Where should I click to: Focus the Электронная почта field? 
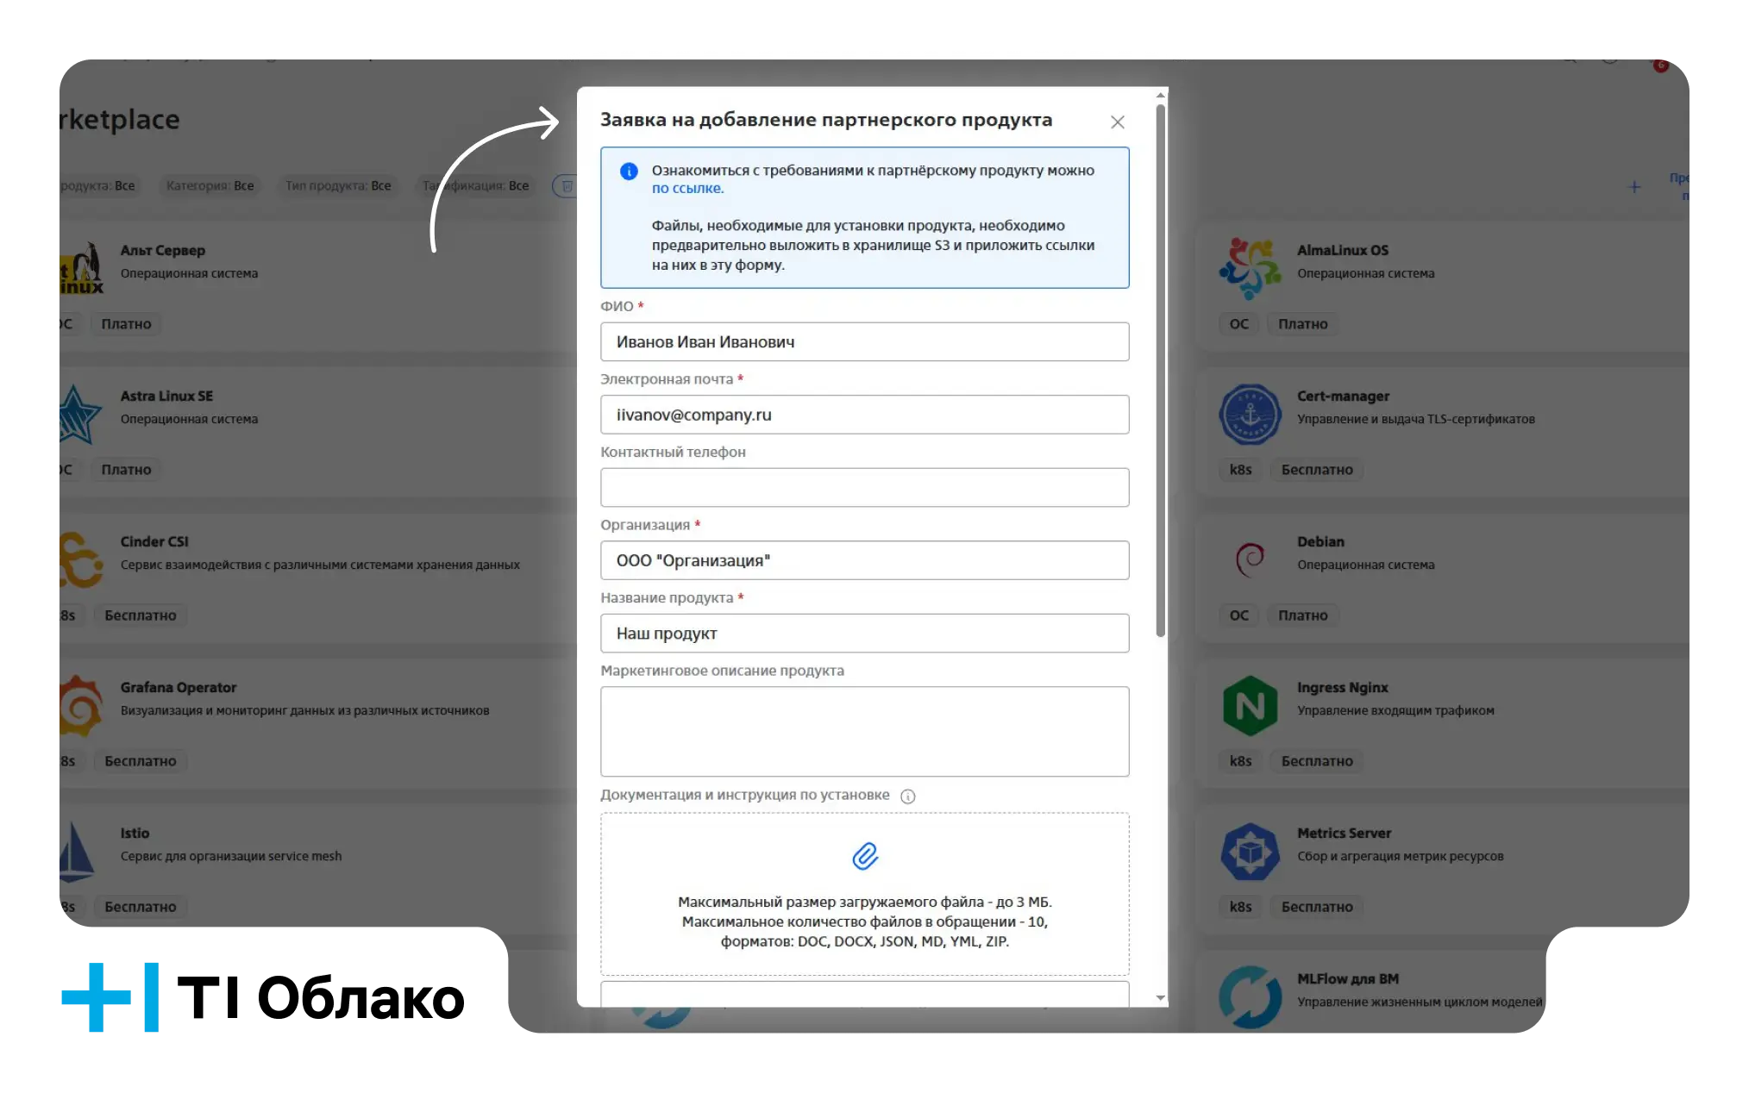(x=864, y=415)
